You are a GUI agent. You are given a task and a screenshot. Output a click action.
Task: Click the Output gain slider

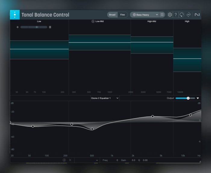click(x=185, y=98)
